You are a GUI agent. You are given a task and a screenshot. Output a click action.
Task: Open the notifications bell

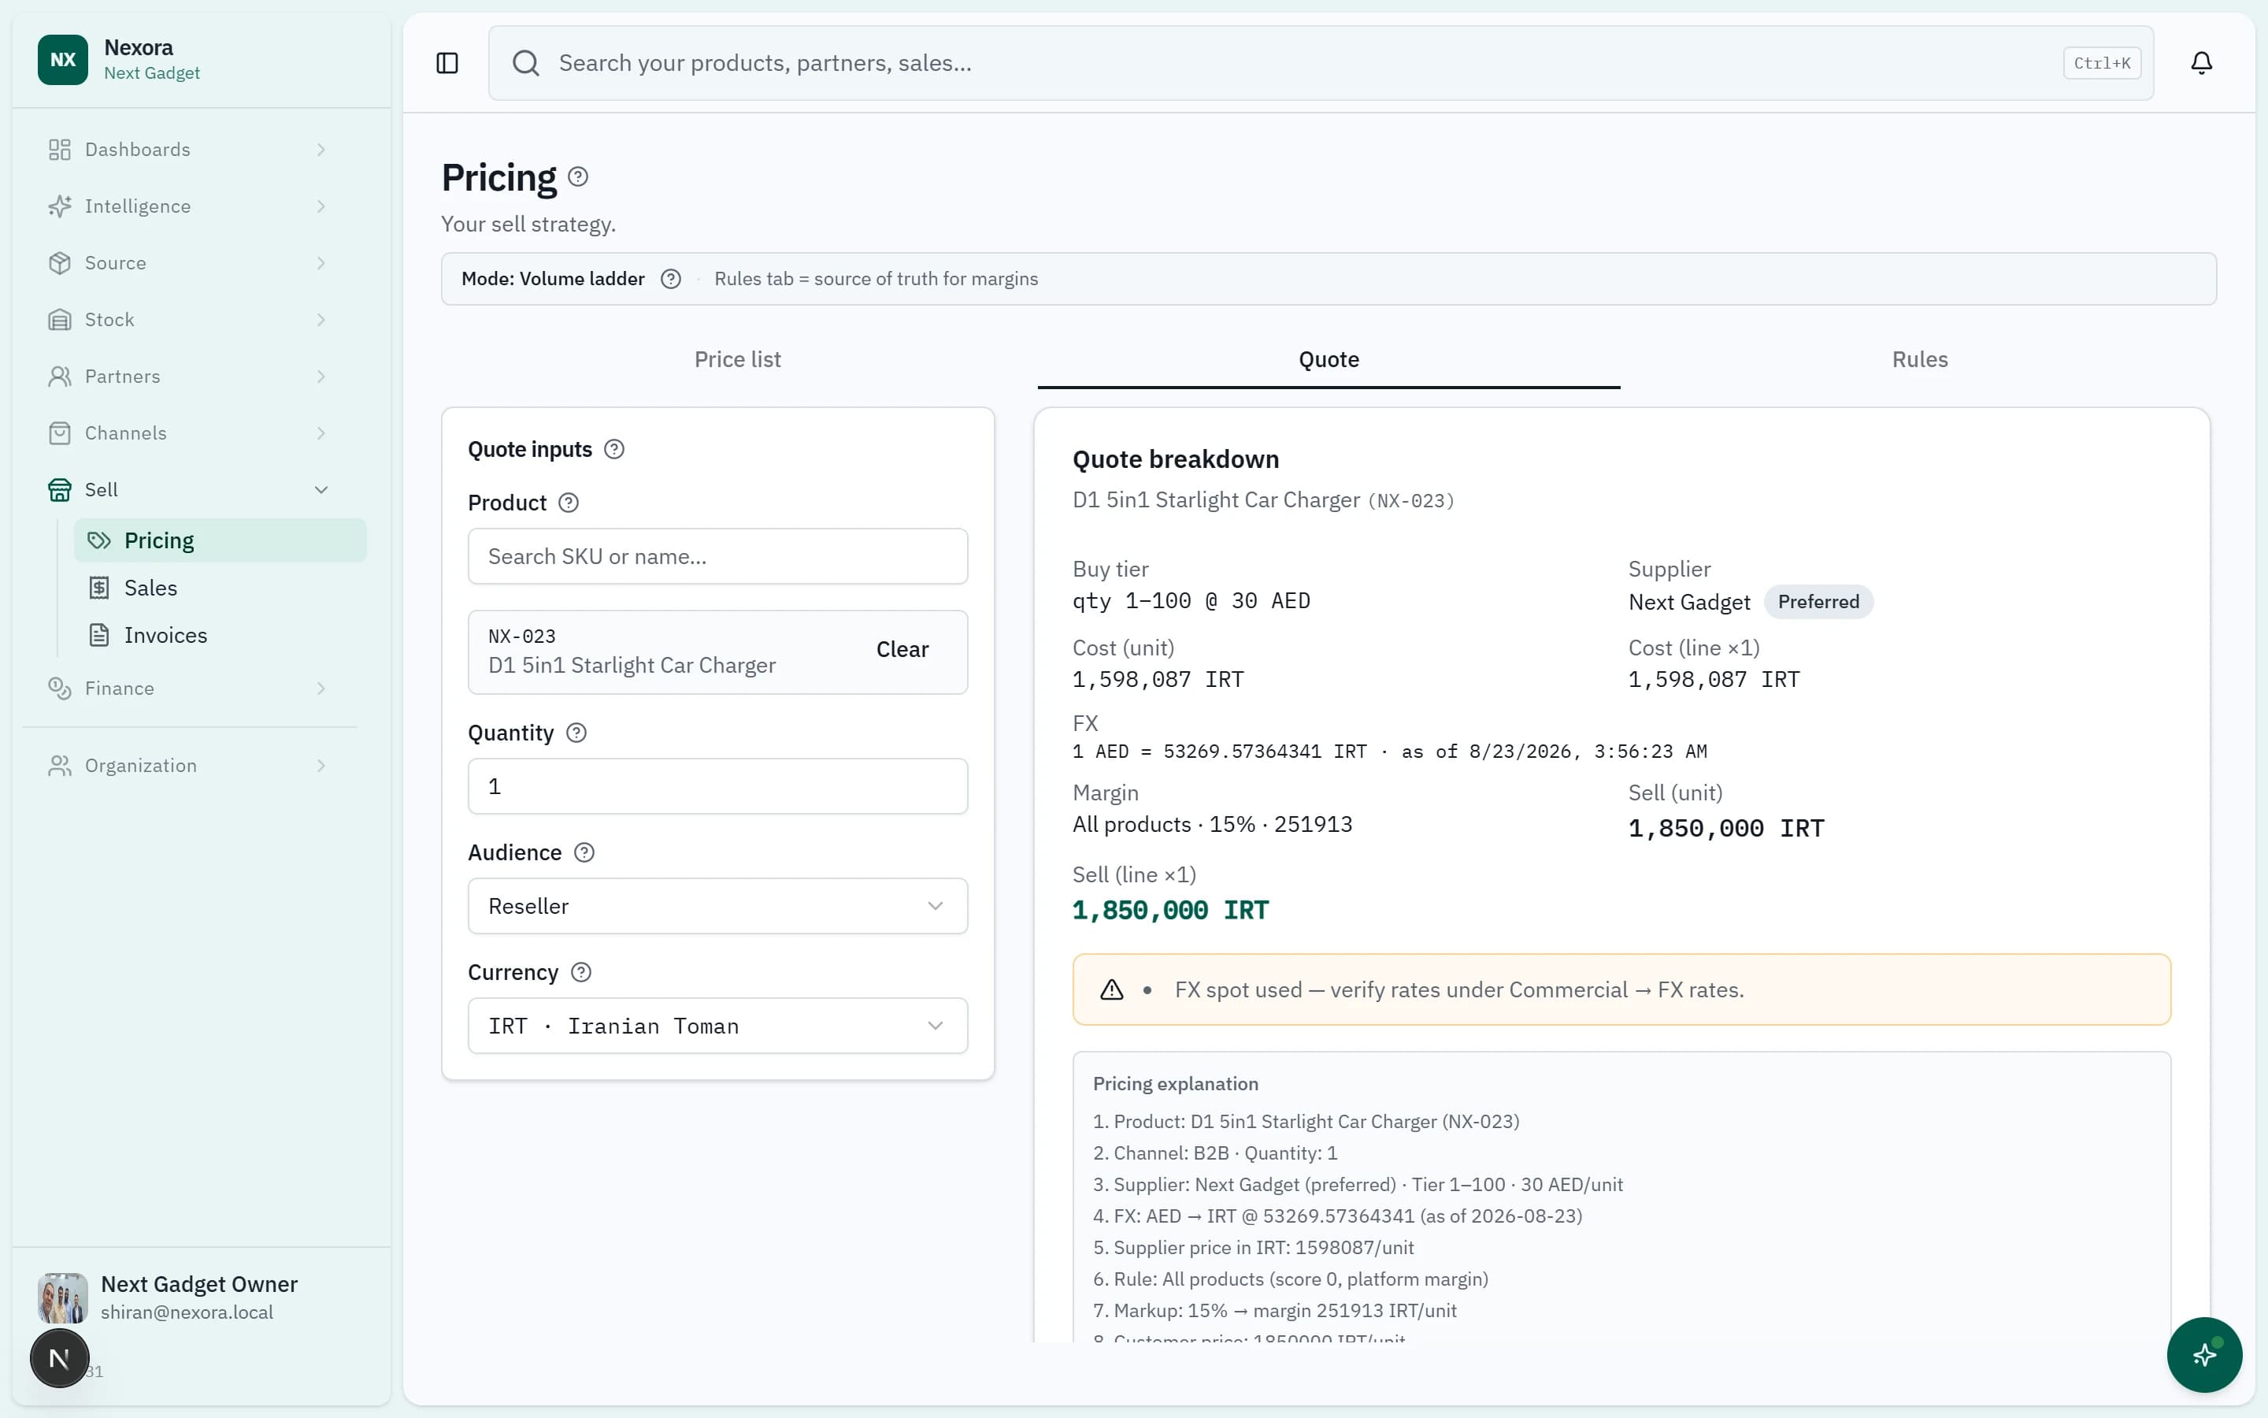click(2202, 63)
